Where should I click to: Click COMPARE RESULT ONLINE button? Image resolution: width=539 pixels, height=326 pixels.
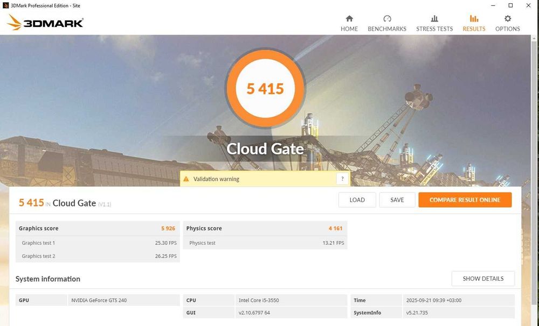[x=465, y=200]
